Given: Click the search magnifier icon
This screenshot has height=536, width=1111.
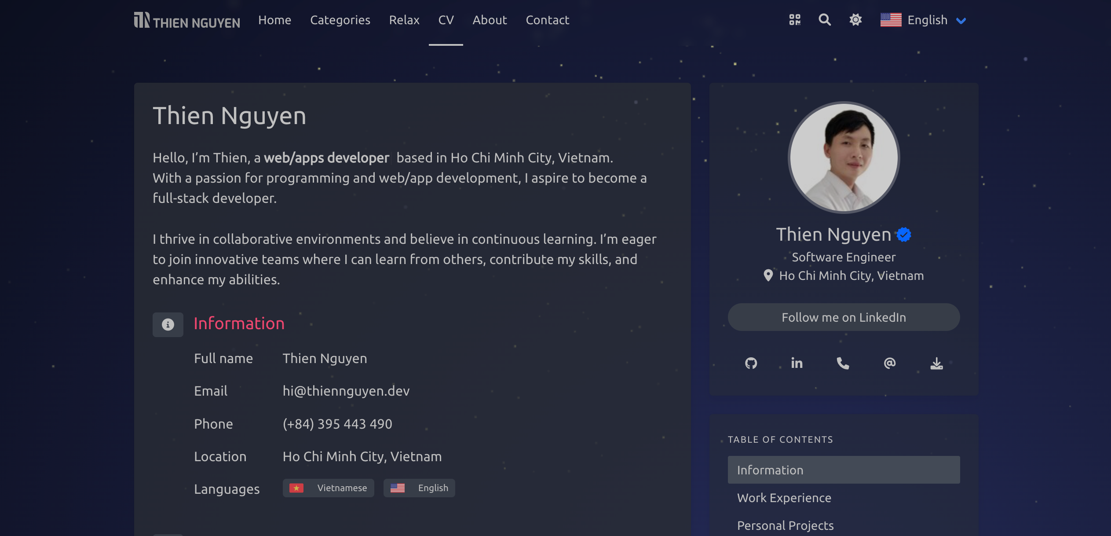Looking at the screenshot, I should point(825,20).
